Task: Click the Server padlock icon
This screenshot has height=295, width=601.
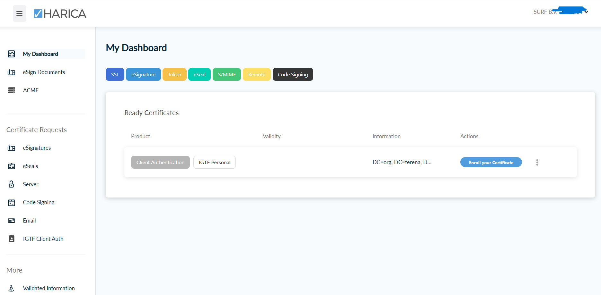Action: (12, 184)
